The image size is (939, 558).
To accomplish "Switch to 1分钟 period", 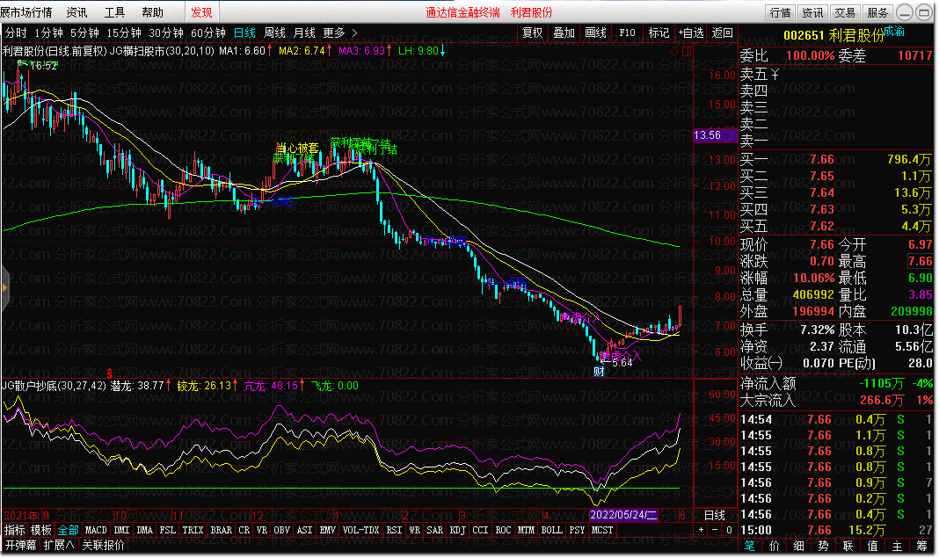I will (x=48, y=33).
